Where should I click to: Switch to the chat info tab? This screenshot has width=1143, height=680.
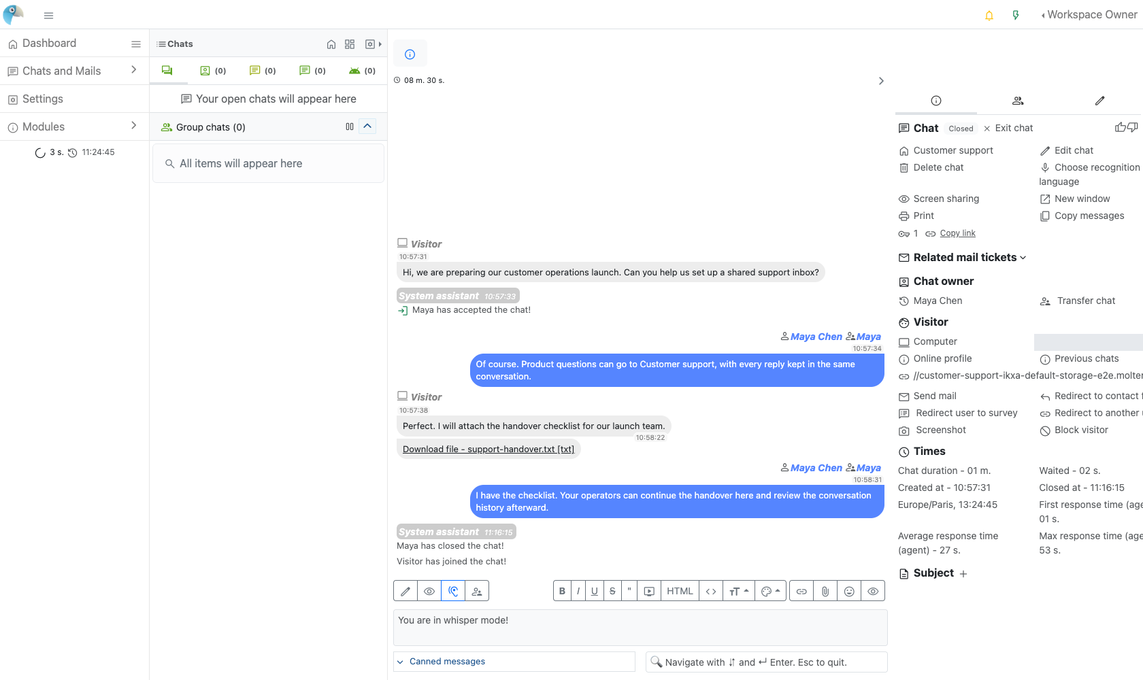pos(936,101)
